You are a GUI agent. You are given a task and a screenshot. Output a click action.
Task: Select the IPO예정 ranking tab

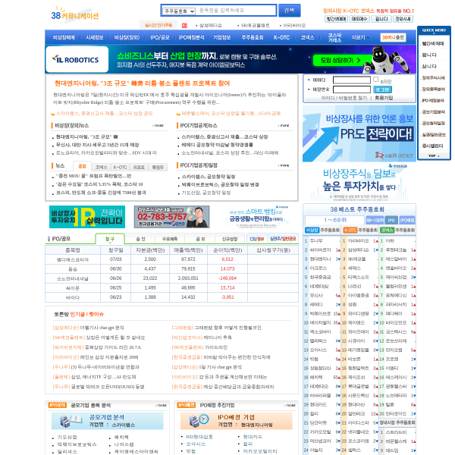[x=407, y=220]
